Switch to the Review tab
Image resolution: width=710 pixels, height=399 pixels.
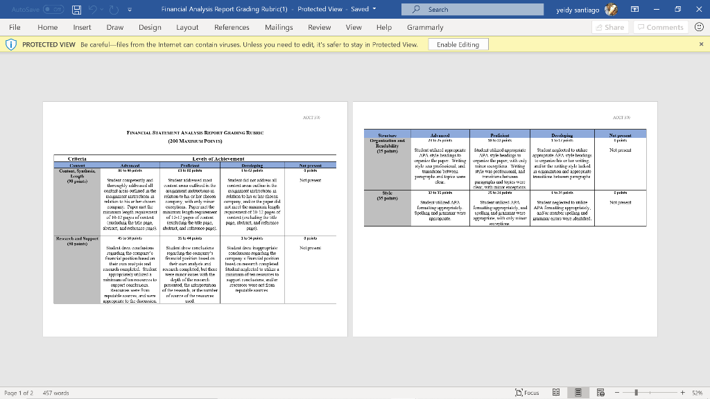tap(319, 28)
